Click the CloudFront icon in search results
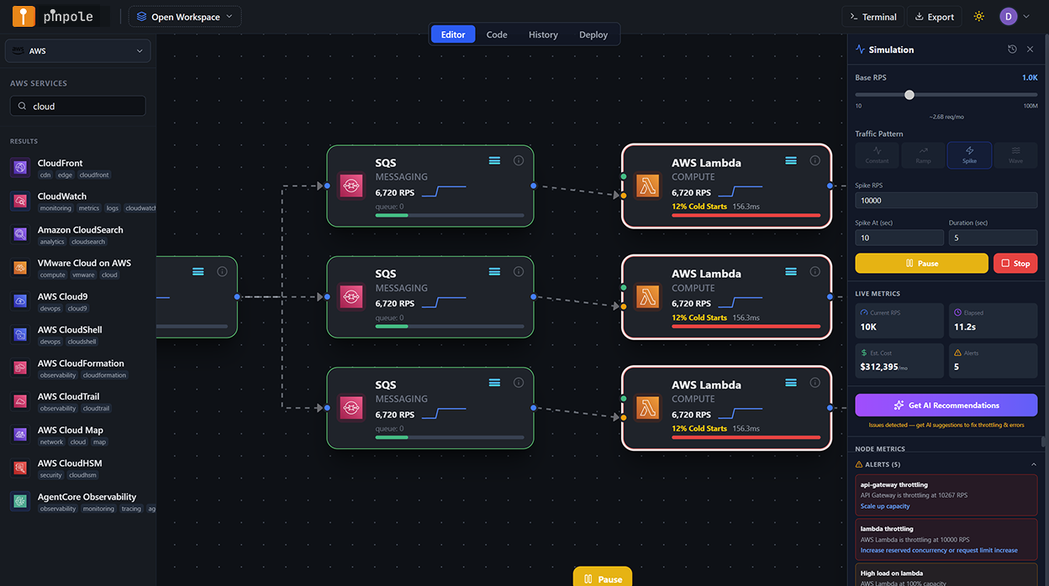 pyautogui.click(x=19, y=168)
